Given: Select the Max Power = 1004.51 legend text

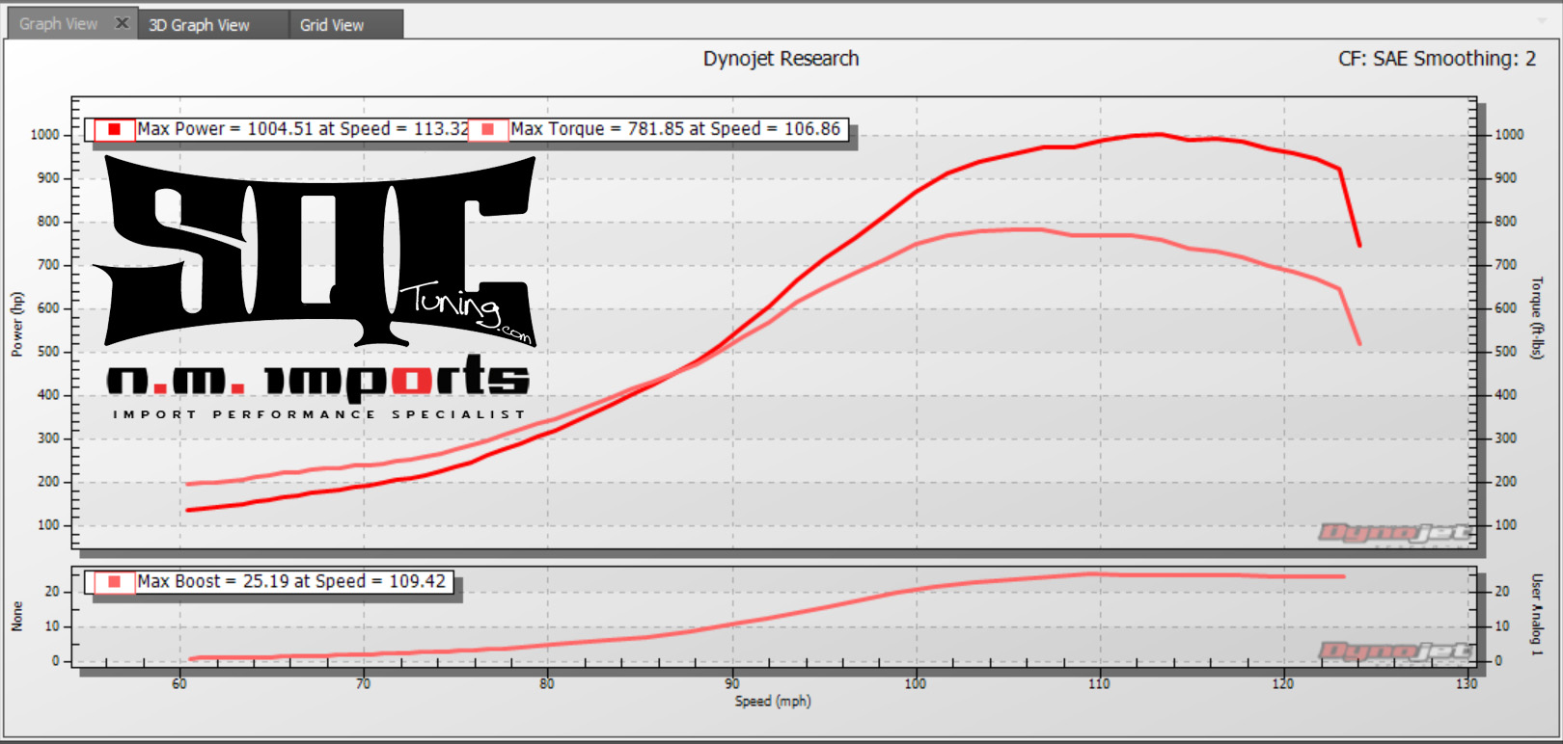Looking at the screenshot, I should tap(303, 129).
